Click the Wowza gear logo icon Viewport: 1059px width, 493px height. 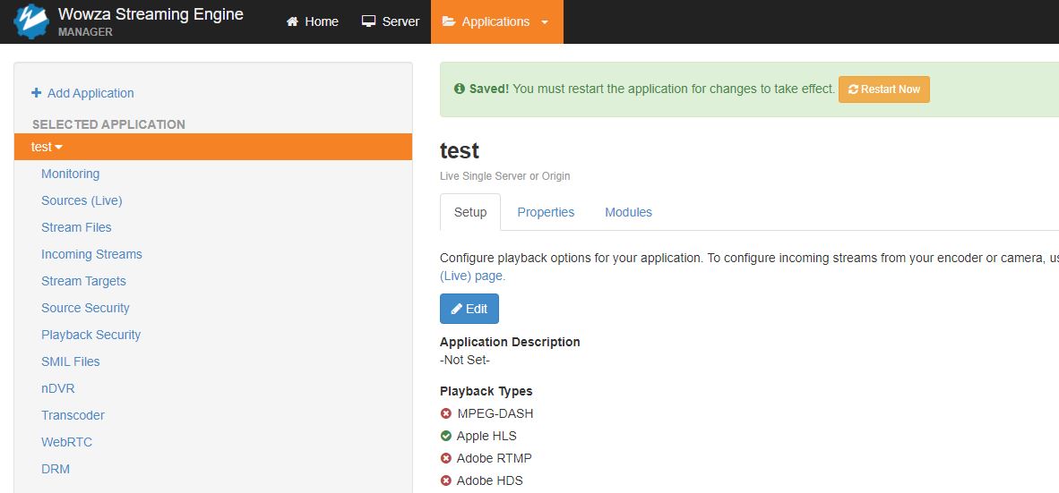pos(31,21)
